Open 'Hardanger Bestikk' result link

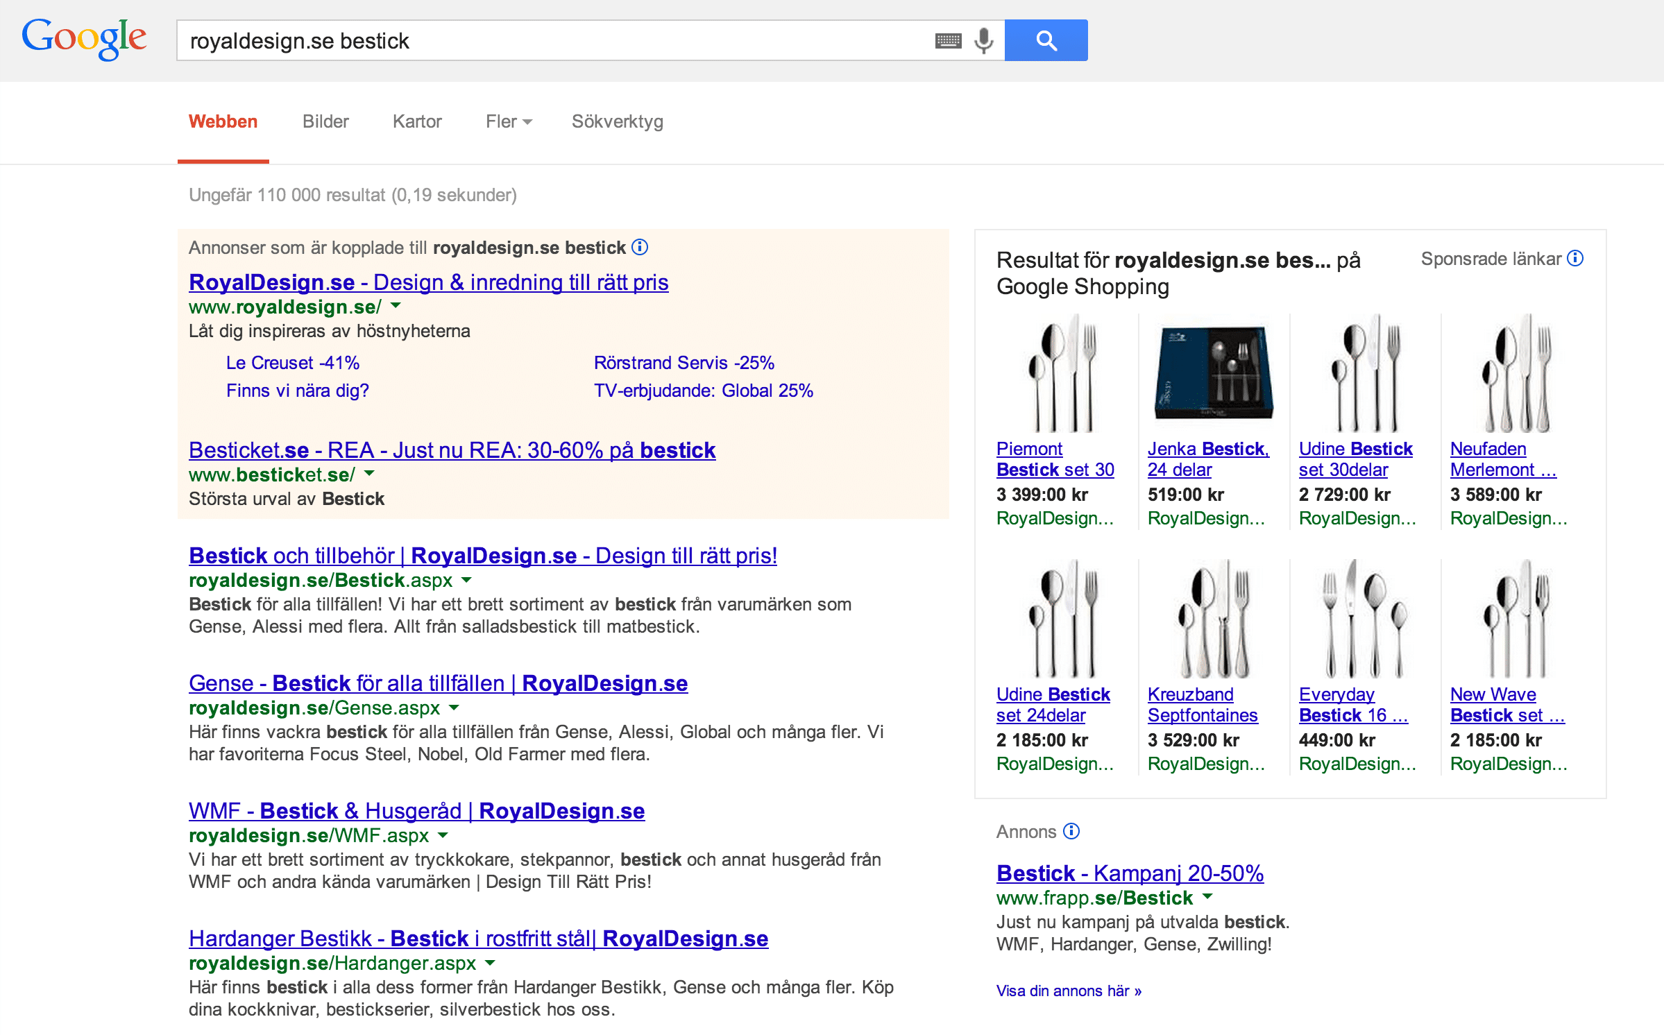pyautogui.click(x=479, y=939)
